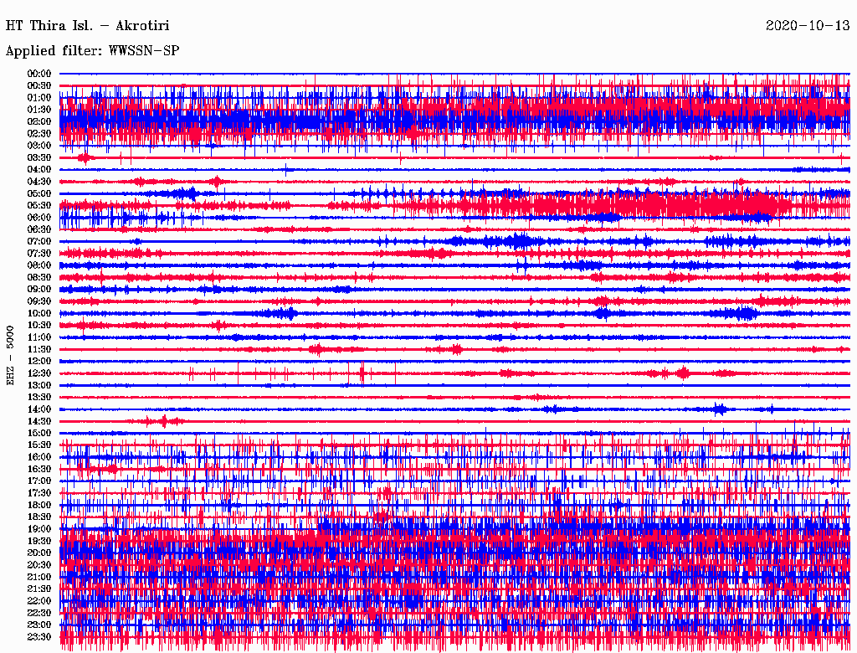Click the 08:00 time label
This screenshot has height=653, width=857.
pos(39,265)
